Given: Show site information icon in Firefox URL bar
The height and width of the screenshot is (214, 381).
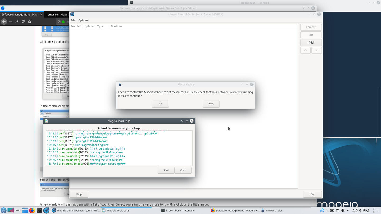Looking at the screenshot, I should (59, 22).
